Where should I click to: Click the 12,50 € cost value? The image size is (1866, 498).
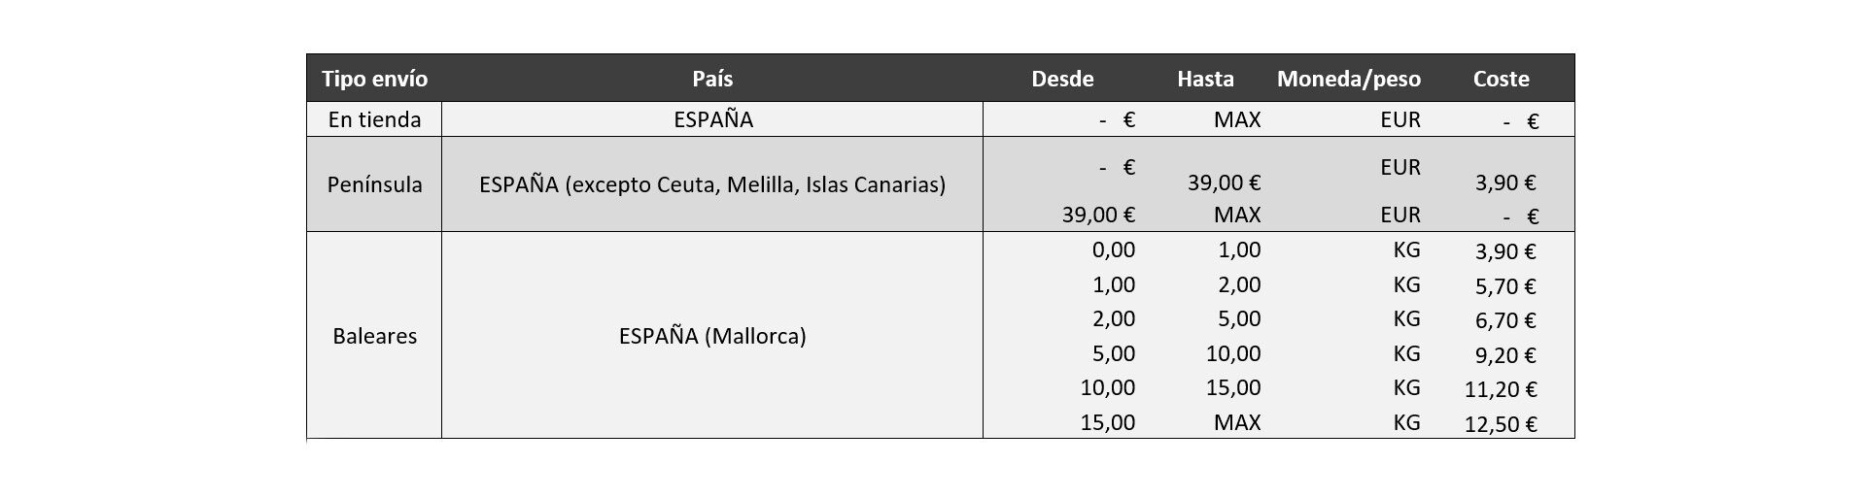click(x=1501, y=424)
